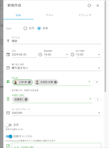This screenshot has width=109, height=148.
Task: Click the mail template envelope icon
Action: (x=8, y=113)
